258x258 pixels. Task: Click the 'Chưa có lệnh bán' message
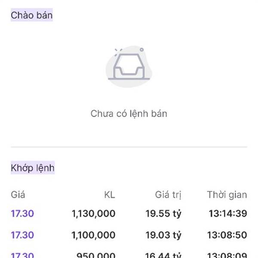(x=129, y=114)
